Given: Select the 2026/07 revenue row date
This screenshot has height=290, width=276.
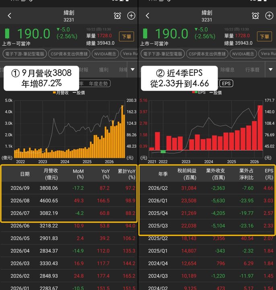Looking at the screenshot, I should click(20, 213).
